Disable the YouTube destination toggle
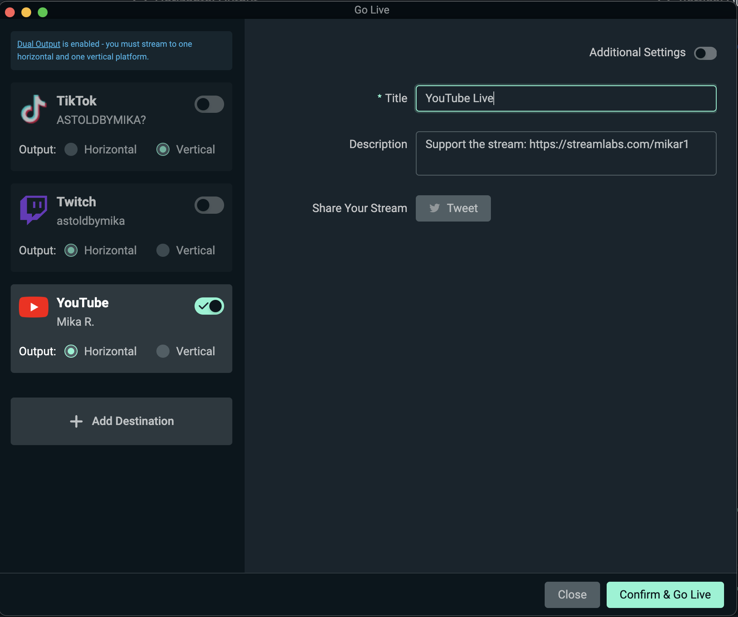 209,306
